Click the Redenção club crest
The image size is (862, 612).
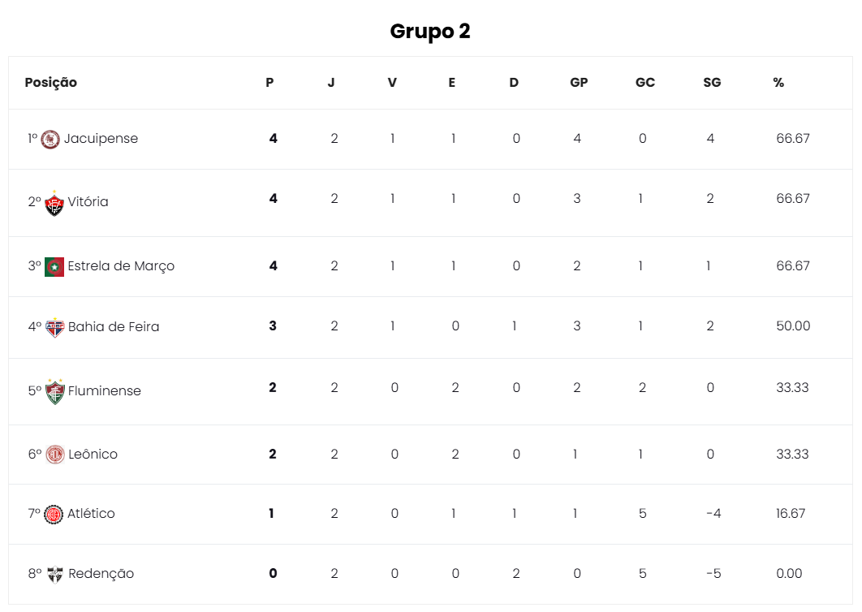pyautogui.click(x=55, y=574)
